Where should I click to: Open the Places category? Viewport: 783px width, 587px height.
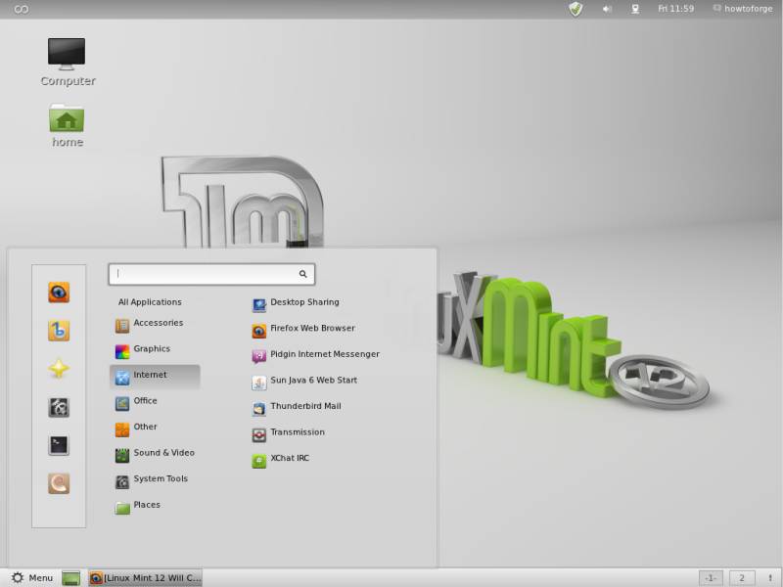click(155, 506)
